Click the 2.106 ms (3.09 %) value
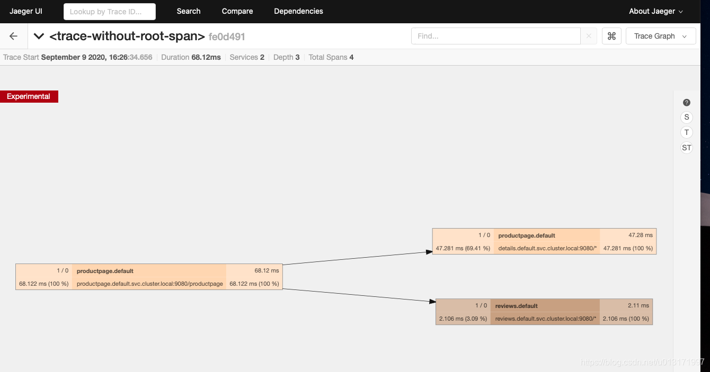Viewport: 710px width, 372px height. [463, 319]
